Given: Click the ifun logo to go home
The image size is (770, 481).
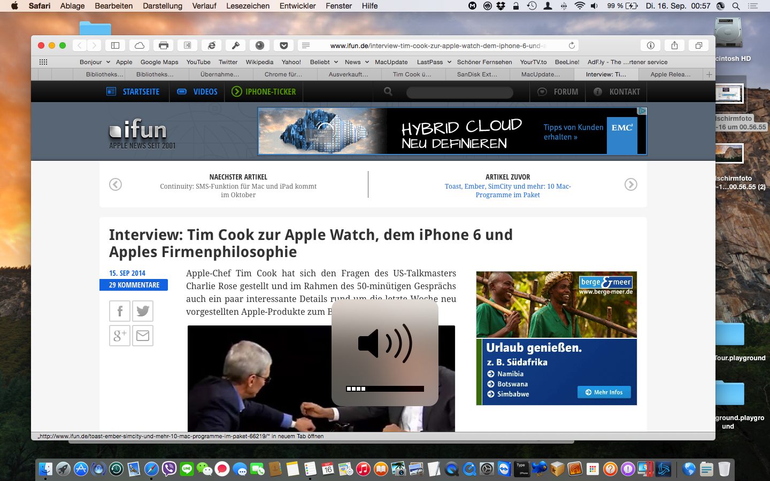Looking at the screenshot, I should coord(138,130).
